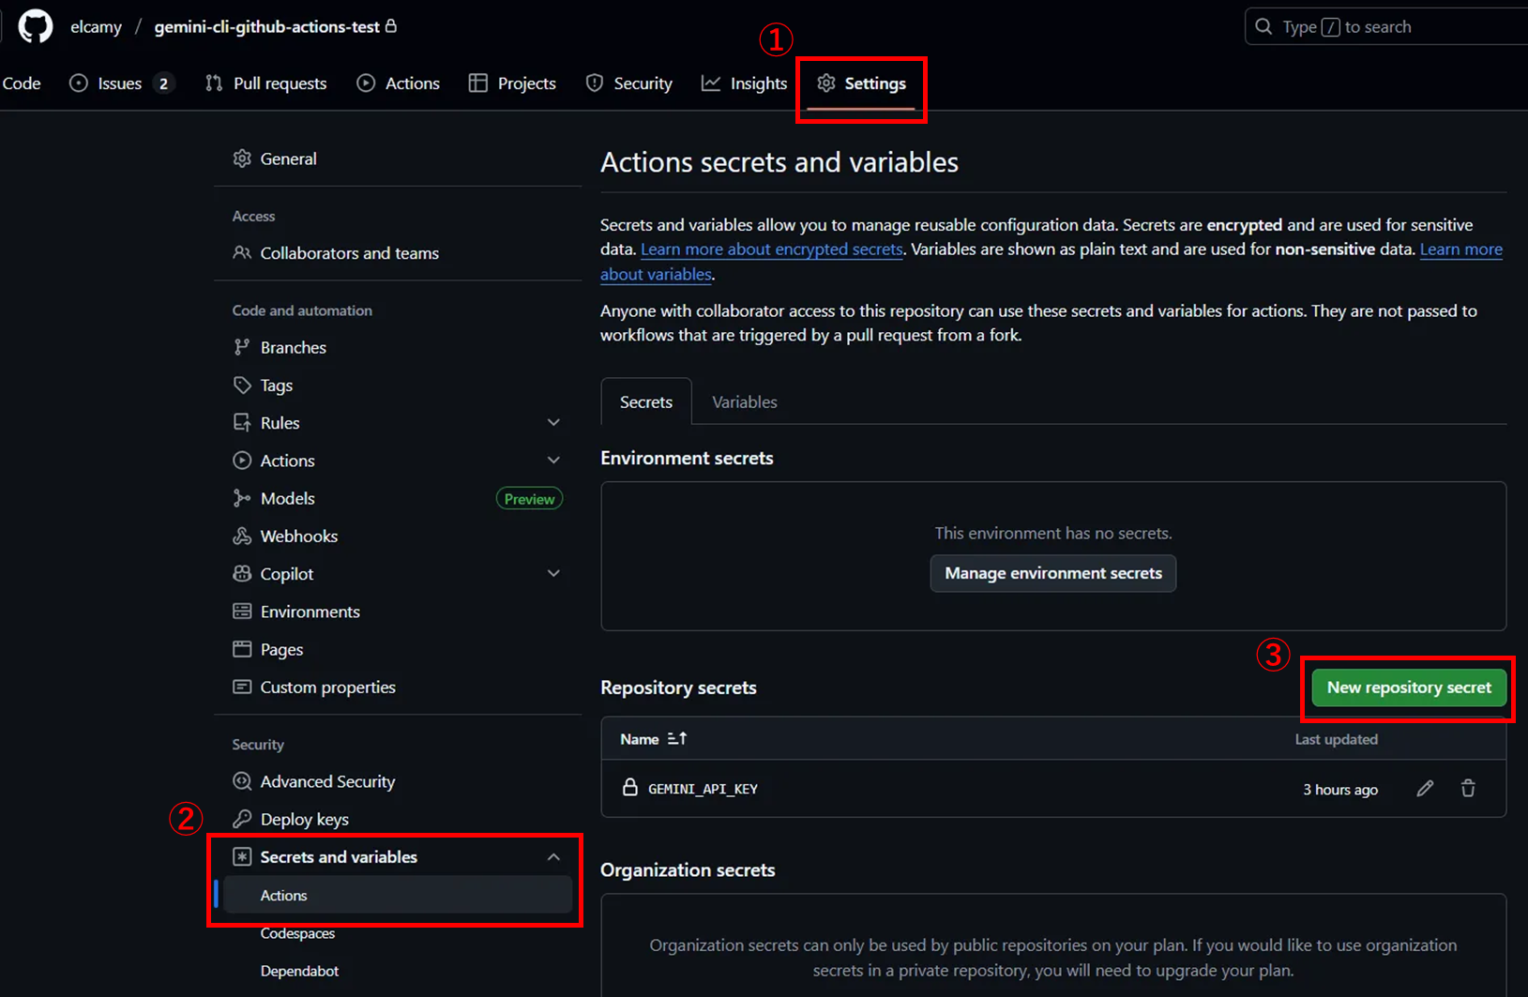Open Learn more about encrypted secrets link
The height and width of the screenshot is (997, 1528).
coord(771,249)
